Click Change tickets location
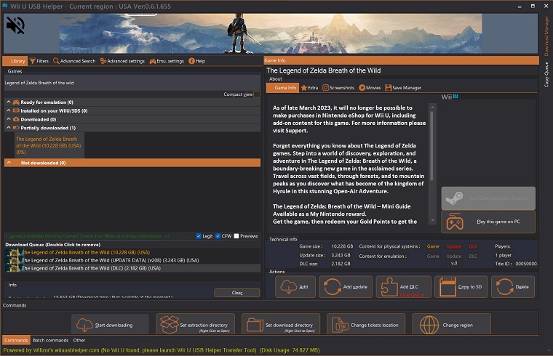Screen dimensions: 553x356 366,324
